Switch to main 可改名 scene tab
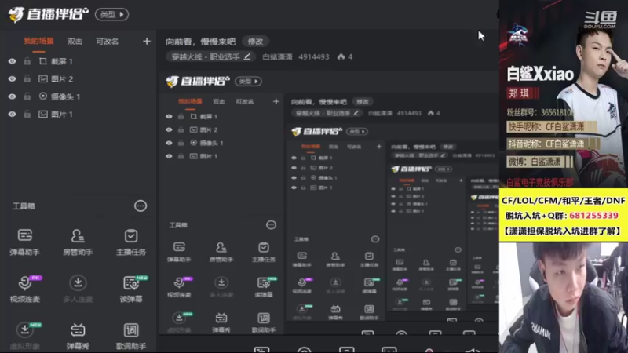Image resolution: width=628 pixels, height=353 pixels. (107, 42)
